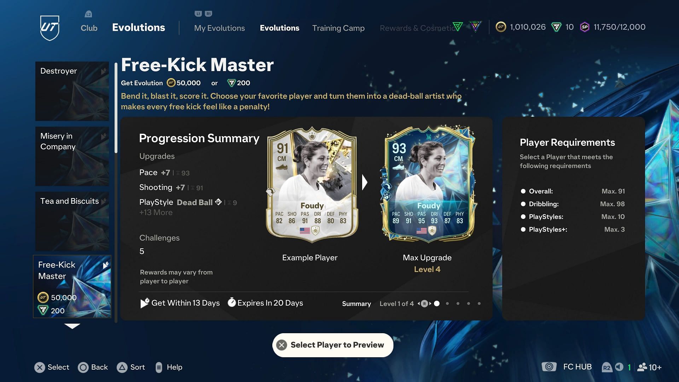Expand list with down arrow below Free-Kick Master
679x382 pixels.
[x=72, y=326]
